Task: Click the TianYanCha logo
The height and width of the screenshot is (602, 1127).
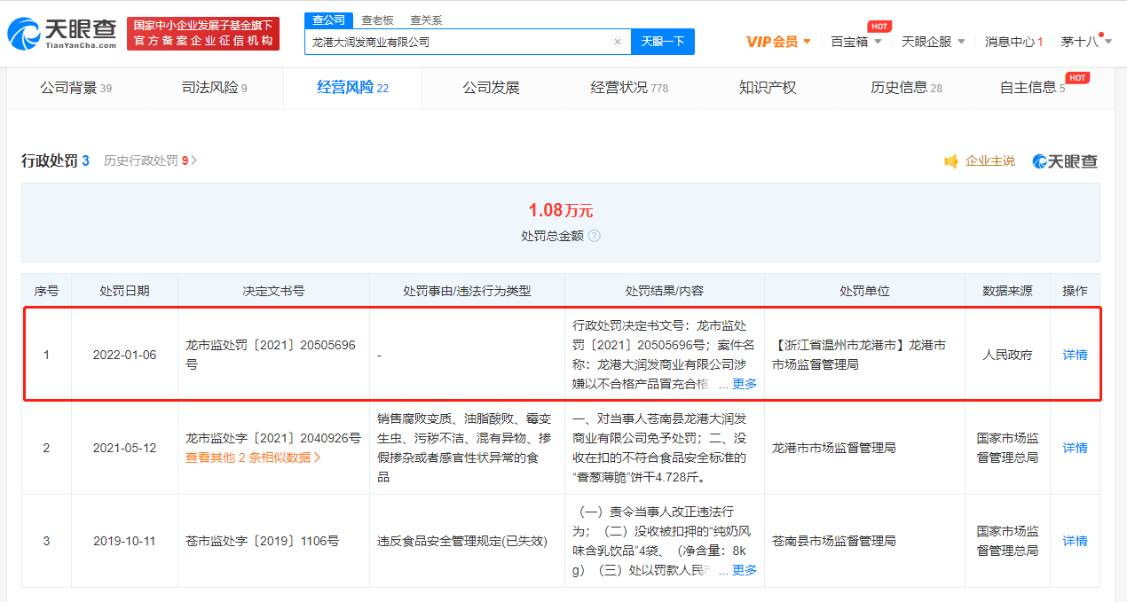Action: 62,33
